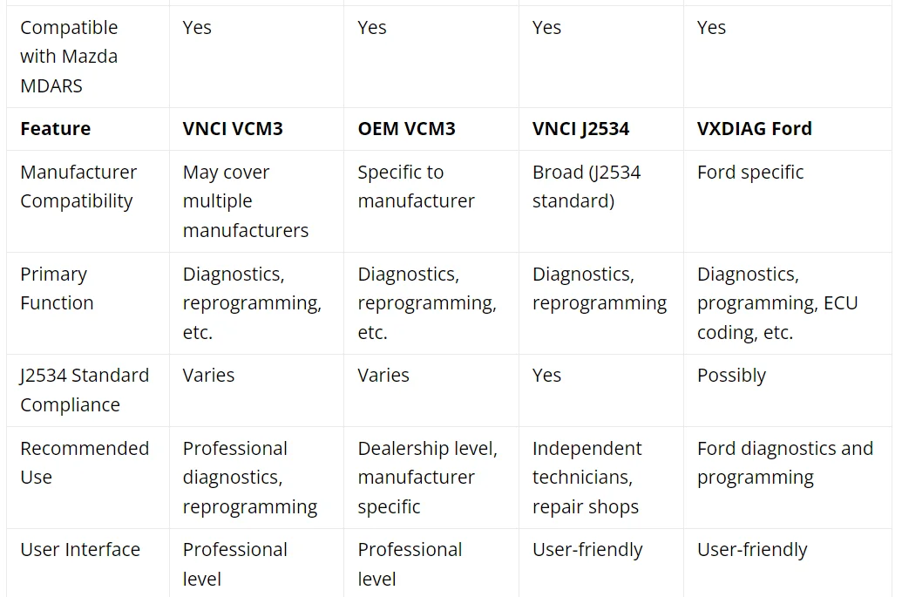Click the 'OEM VCM3' column header

pyautogui.click(x=406, y=128)
